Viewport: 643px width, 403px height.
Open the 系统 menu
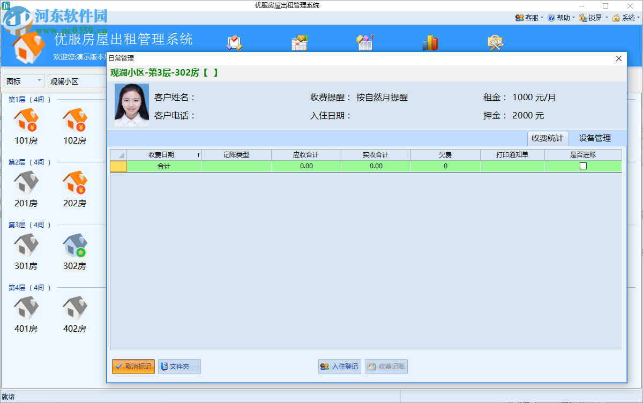point(625,18)
